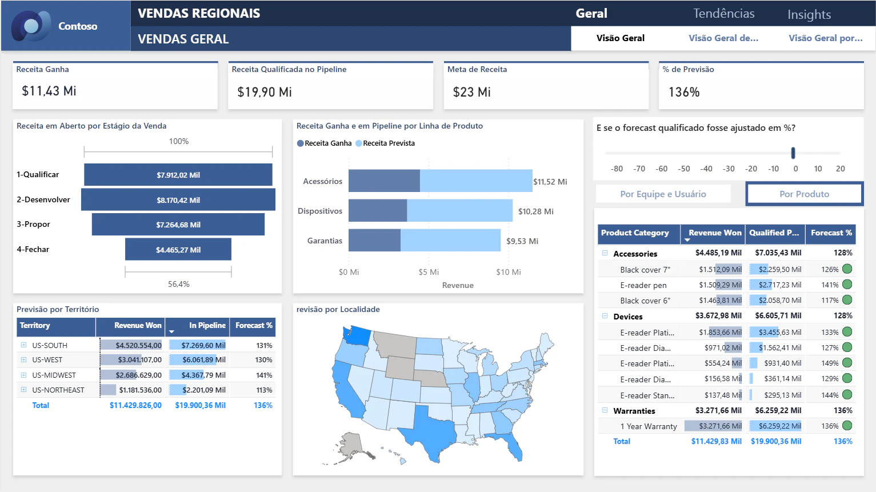Viewport: 876px width, 492px height.
Task: Select the 4-Fechar funnel bar
Action: 178,250
